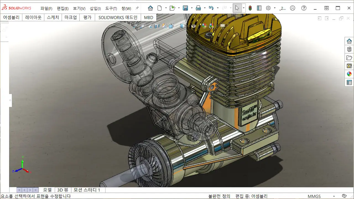
Task: Open the 창(W) menu
Action: coord(126,9)
